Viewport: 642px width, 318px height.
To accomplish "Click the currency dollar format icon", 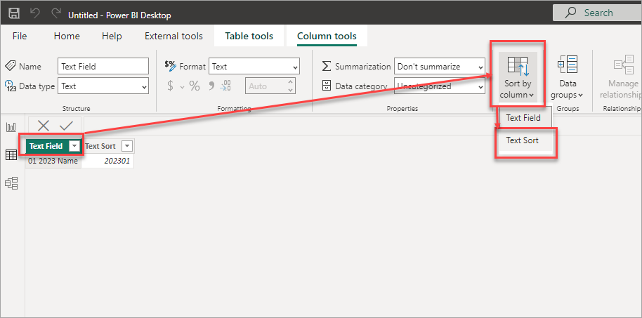I will tap(170, 86).
